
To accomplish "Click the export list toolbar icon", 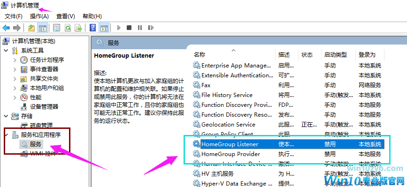I will 78,28.
